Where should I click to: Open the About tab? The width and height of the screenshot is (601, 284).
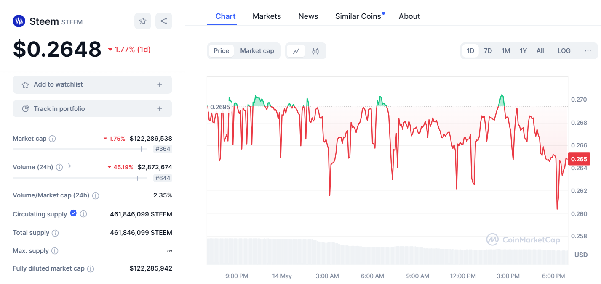tap(409, 16)
